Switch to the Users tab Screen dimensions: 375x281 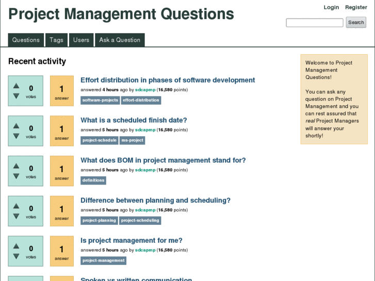click(81, 40)
